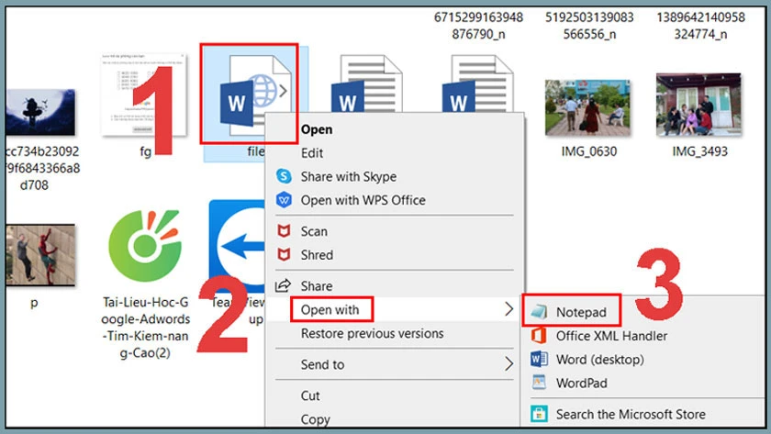Select the green Coc Coc document icon

click(145, 245)
